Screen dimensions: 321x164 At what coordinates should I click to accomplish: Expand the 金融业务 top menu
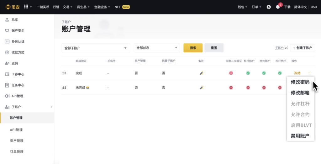[x=102, y=7]
